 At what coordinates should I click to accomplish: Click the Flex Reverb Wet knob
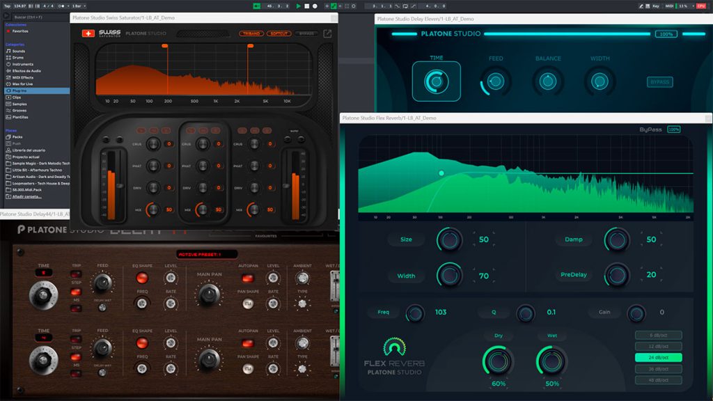[551, 361]
